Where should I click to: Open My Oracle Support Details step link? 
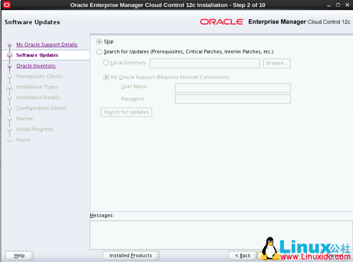pyautogui.click(x=47, y=45)
